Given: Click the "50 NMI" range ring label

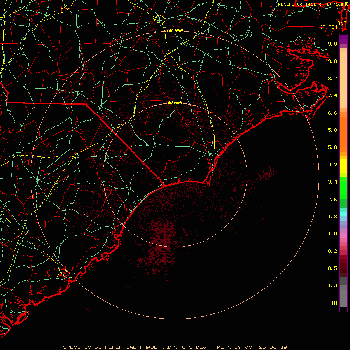Looking at the screenshot, I should pyautogui.click(x=175, y=103).
